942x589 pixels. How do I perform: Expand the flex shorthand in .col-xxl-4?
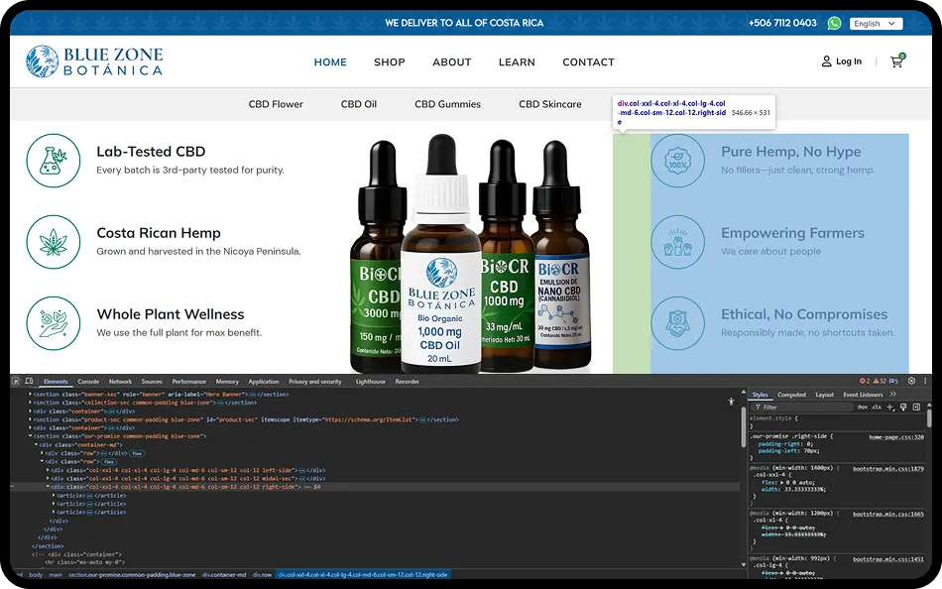(x=781, y=482)
